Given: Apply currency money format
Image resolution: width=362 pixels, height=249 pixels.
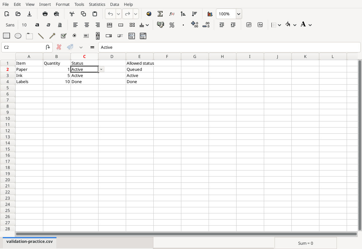Looking at the screenshot, I should (x=160, y=25).
